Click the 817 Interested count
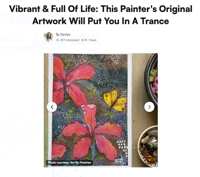200x177 pixels. point(69,40)
